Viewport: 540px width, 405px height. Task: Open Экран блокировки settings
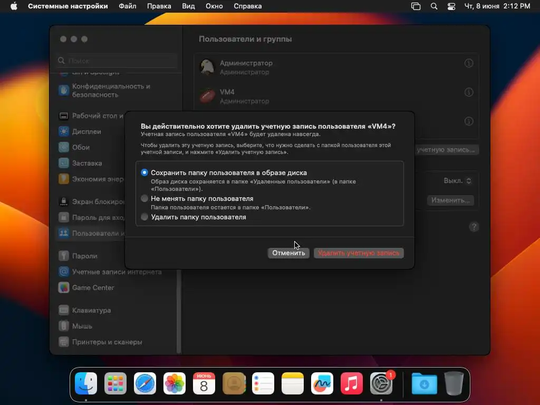coord(90,202)
